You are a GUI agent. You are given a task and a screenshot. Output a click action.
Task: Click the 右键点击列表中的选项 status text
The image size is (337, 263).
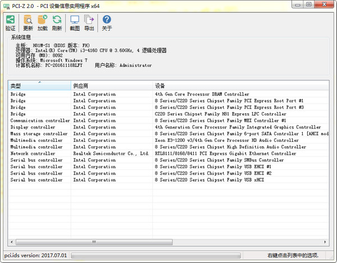pyautogui.click(x=293, y=256)
